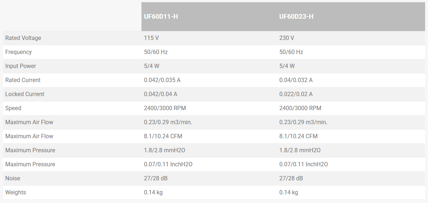
Task: Click the 0.042/0.035 A rated current value
Action: [x=162, y=80]
